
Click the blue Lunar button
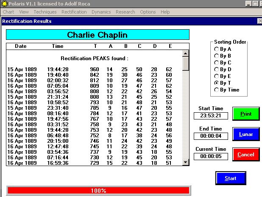pos(246,134)
